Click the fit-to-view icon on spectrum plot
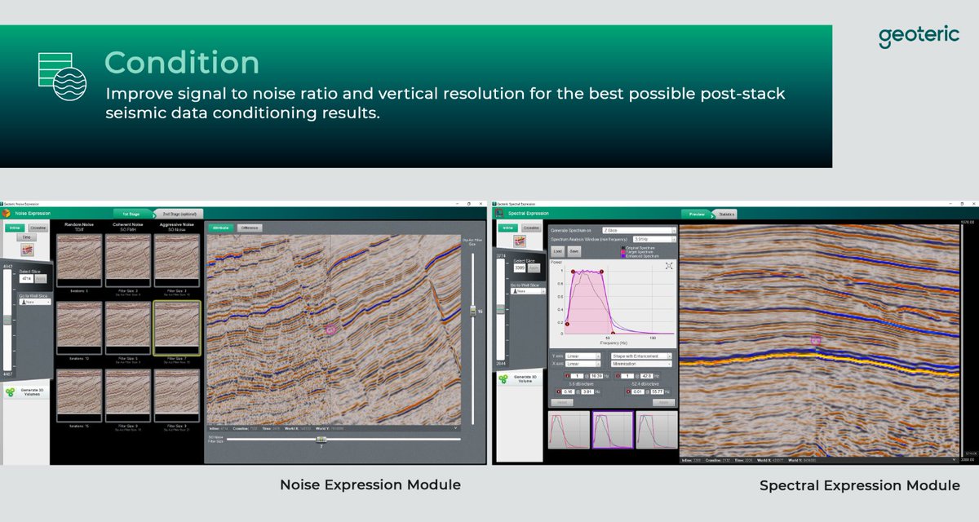 [669, 266]
